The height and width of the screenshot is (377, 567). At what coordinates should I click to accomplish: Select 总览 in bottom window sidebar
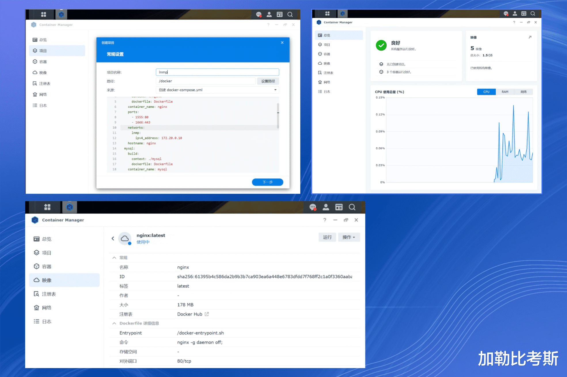point(64,239)
